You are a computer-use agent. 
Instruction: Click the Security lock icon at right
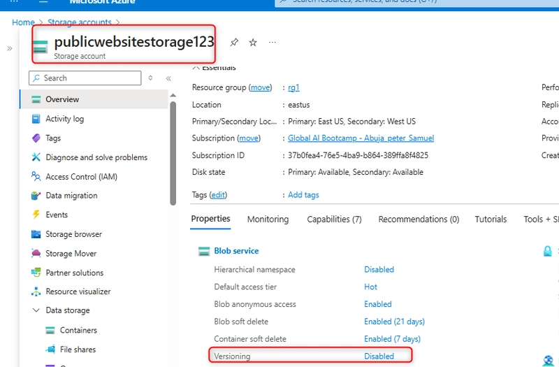(547, 251)
